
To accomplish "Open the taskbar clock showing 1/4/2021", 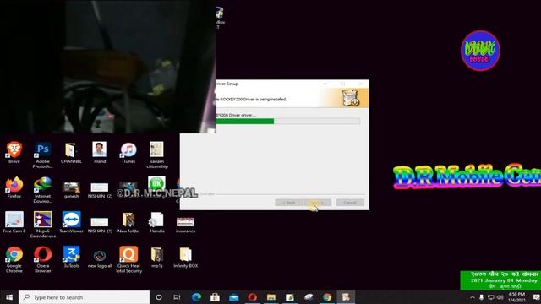I will [516, 297].
